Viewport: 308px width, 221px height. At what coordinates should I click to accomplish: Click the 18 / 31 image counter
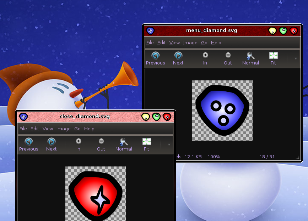(x=267, y=157)
